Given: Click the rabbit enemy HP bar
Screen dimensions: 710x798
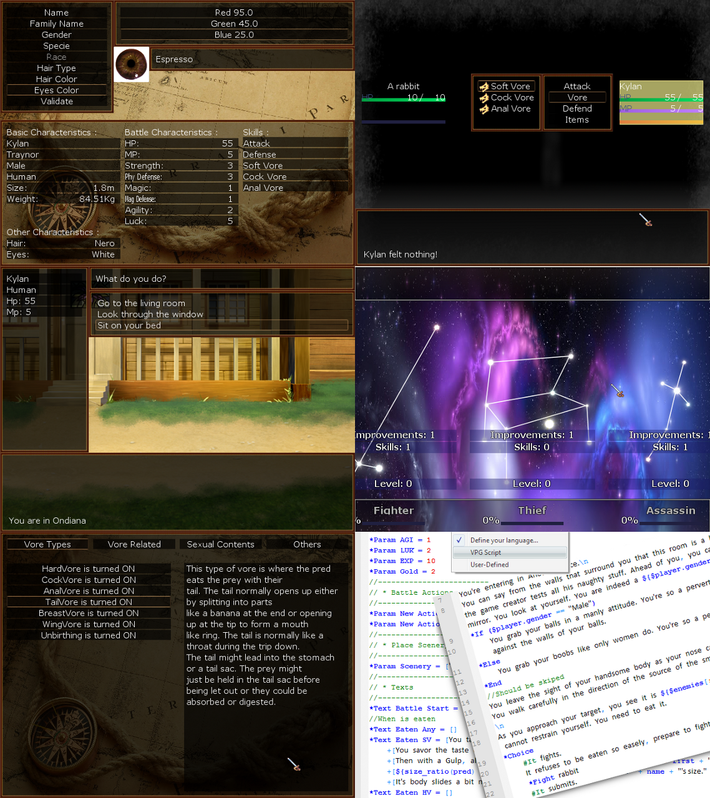Looking at the screenshot, I should pos(404,100).
